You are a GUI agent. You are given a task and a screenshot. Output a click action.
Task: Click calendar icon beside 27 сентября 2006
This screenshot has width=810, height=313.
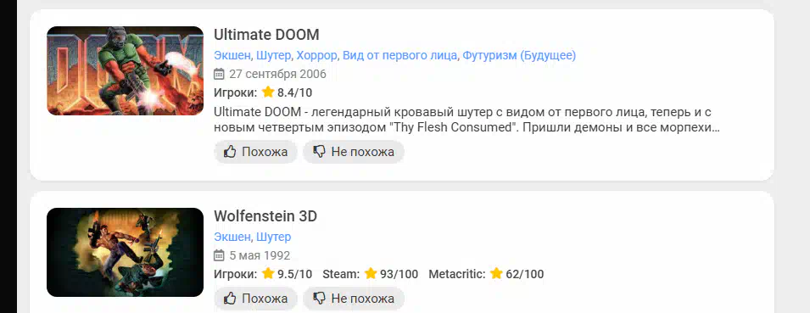click(x=219, y=74)
